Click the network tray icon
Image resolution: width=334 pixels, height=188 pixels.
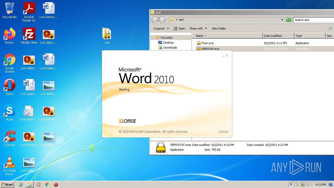(303, 185)
